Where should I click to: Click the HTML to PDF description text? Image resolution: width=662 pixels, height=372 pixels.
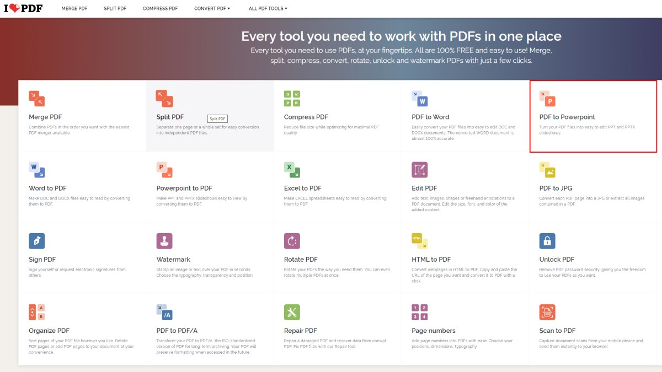point(463,275)
